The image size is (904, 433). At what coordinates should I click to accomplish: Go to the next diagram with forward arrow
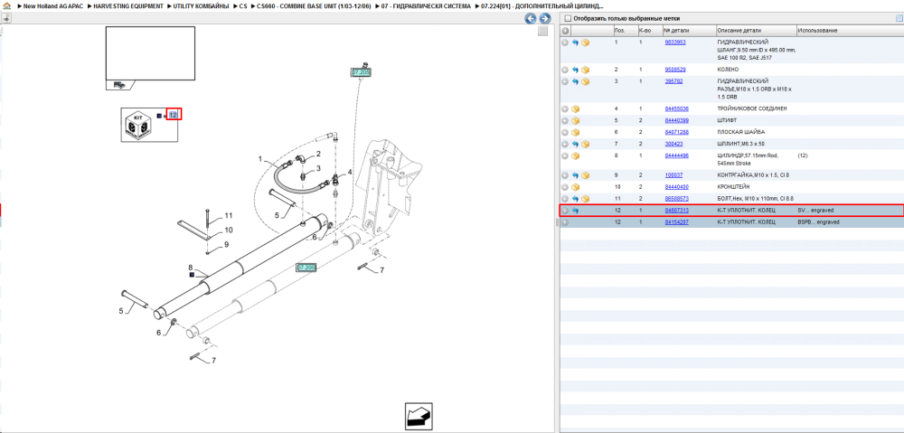543,18
